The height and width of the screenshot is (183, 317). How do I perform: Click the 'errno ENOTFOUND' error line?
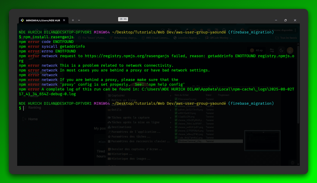47,51
